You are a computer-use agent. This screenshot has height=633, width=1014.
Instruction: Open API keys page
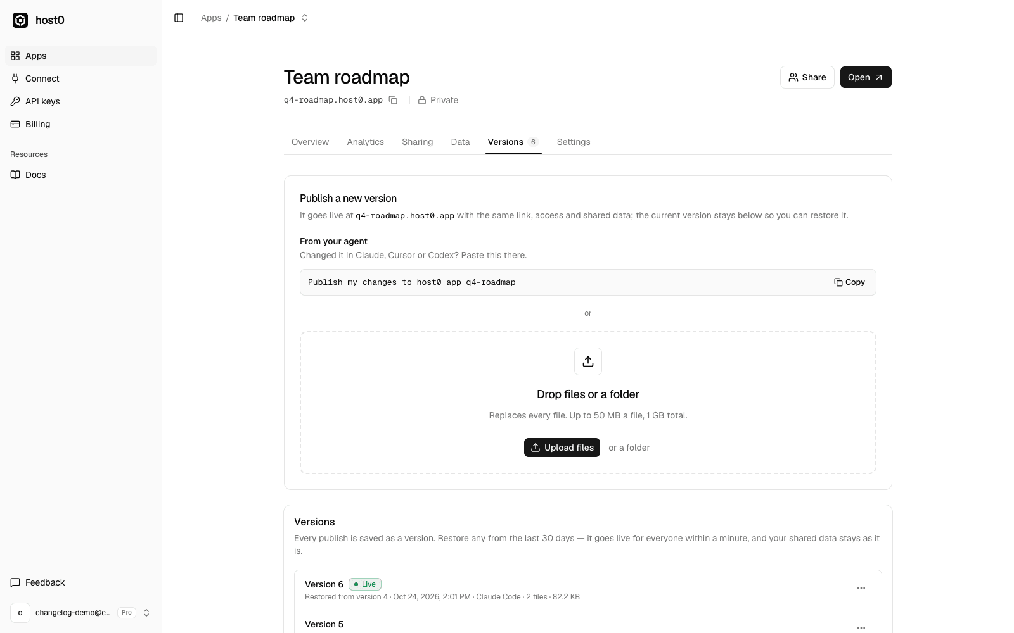[x=80, y=101]
